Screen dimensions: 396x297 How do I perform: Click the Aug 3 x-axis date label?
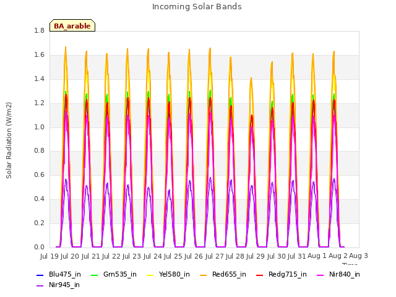(x=358, y=256)
